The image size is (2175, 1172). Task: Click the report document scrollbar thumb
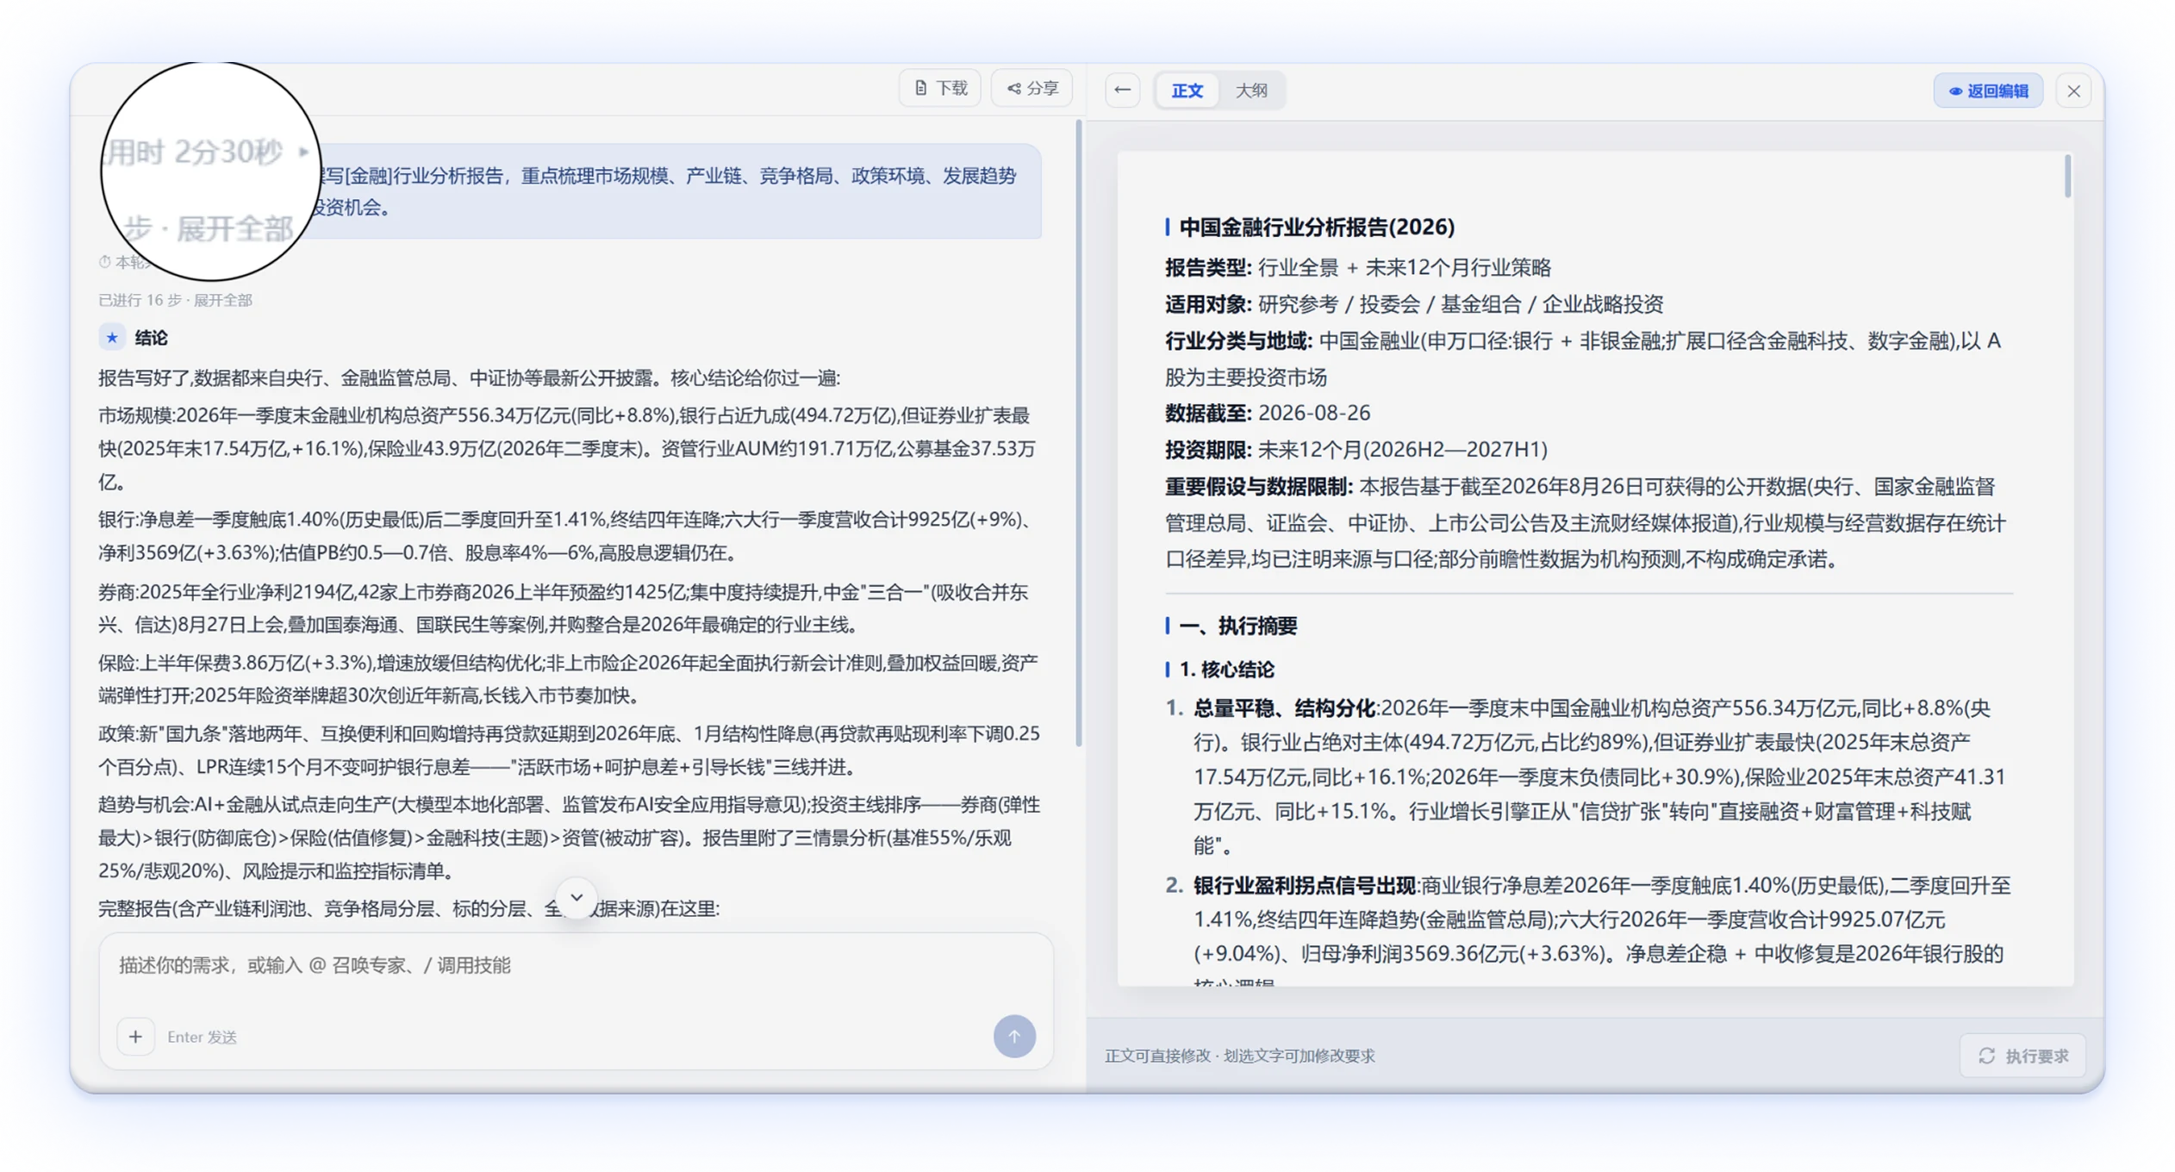click(x=2067, y=178)
